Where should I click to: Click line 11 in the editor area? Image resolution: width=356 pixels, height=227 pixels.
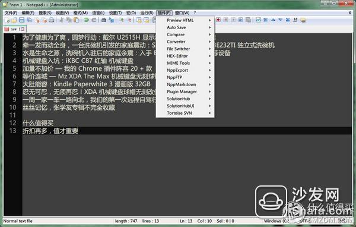186,115
